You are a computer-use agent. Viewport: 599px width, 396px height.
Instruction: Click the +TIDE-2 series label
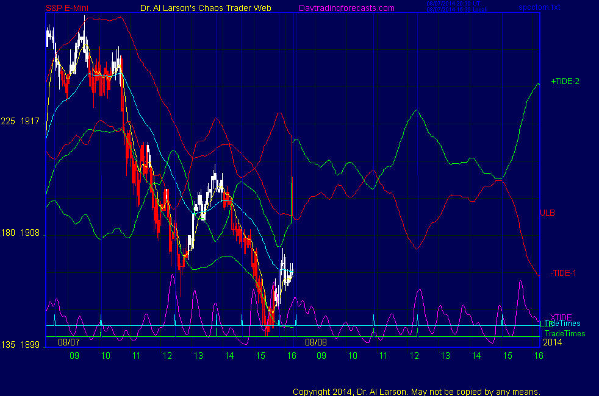tap(565, 81)
